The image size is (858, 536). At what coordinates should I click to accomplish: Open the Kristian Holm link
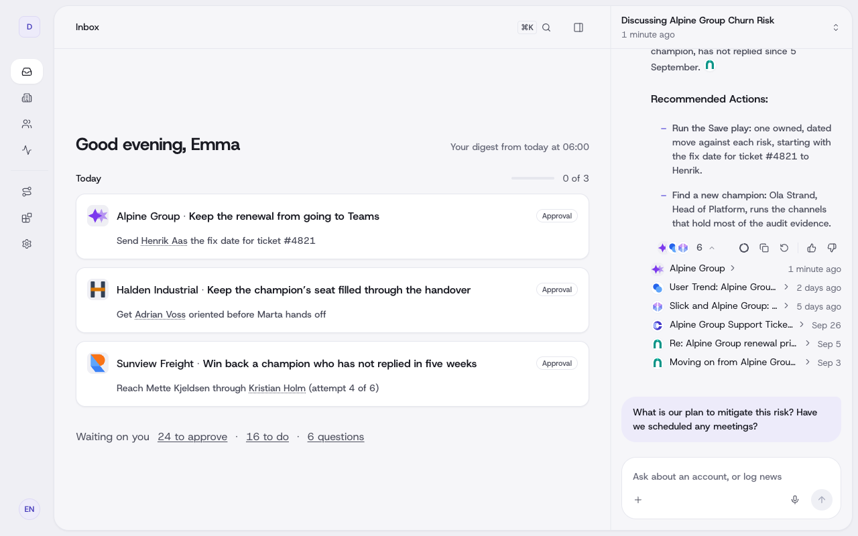(277, 388)
